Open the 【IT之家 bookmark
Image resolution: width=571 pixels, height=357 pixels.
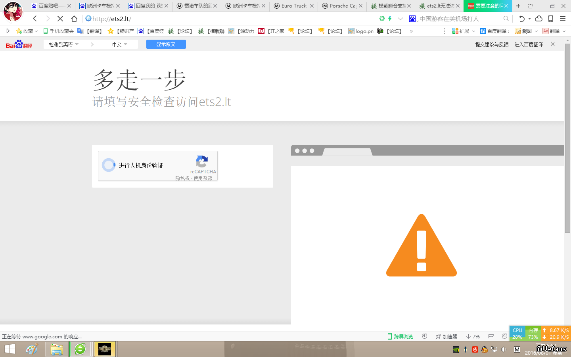[271, 31]
